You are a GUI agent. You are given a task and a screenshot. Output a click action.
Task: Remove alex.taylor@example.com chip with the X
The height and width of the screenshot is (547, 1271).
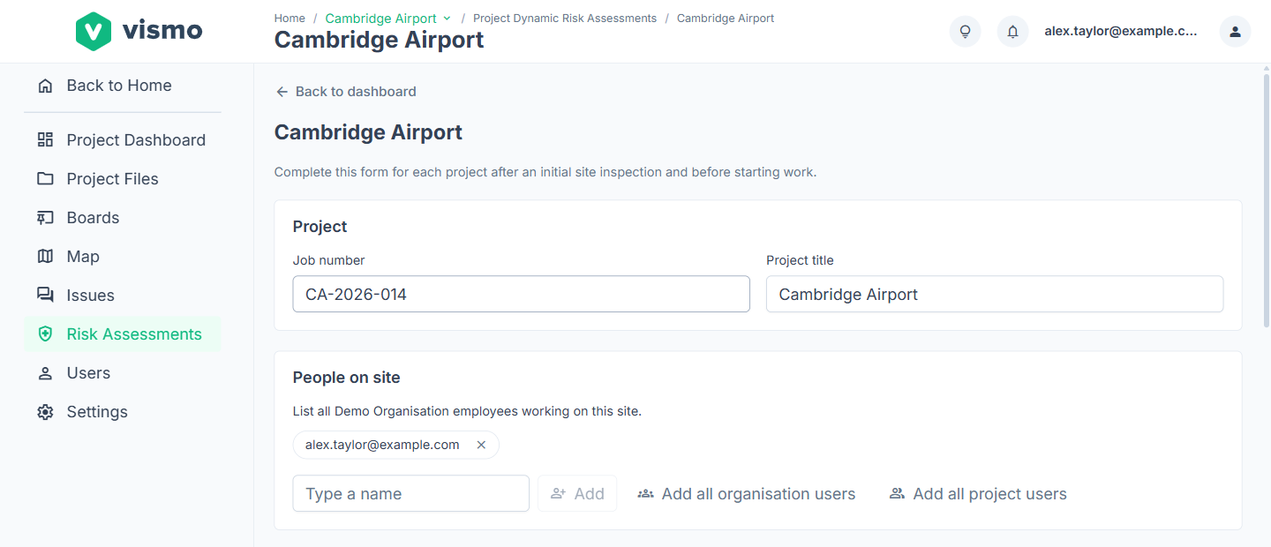click(x=481, y=445)
